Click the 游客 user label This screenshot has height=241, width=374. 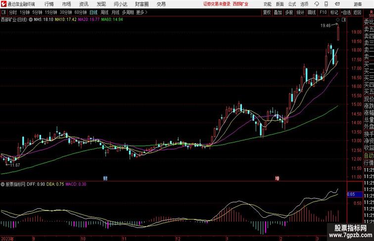click(358, 4)
